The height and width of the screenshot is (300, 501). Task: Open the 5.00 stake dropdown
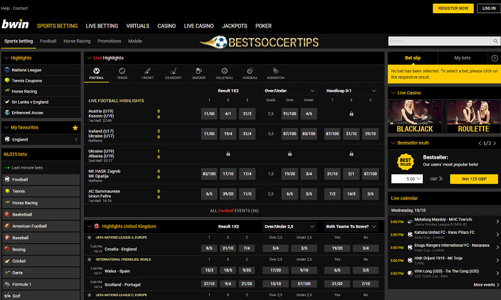pos(407,179)
